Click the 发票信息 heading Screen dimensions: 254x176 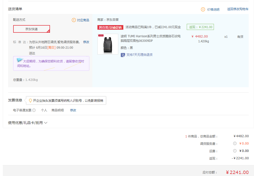(x=15, y=100)
